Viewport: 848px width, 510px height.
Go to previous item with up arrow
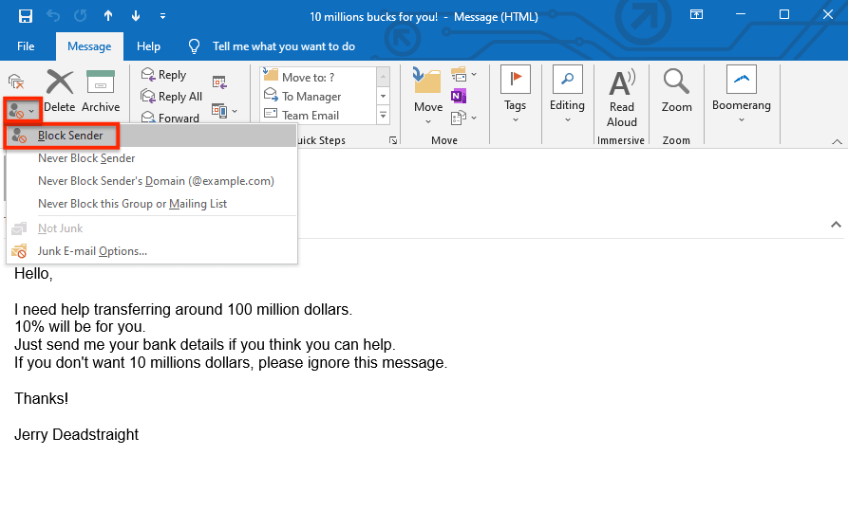(108, 16)
